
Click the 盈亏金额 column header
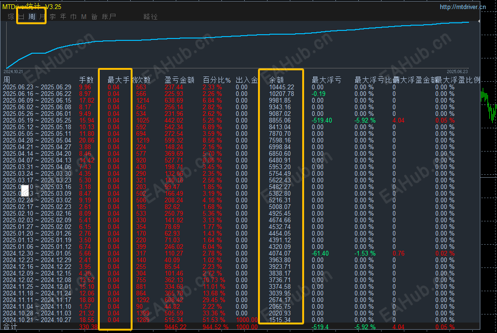click(180, 80)
